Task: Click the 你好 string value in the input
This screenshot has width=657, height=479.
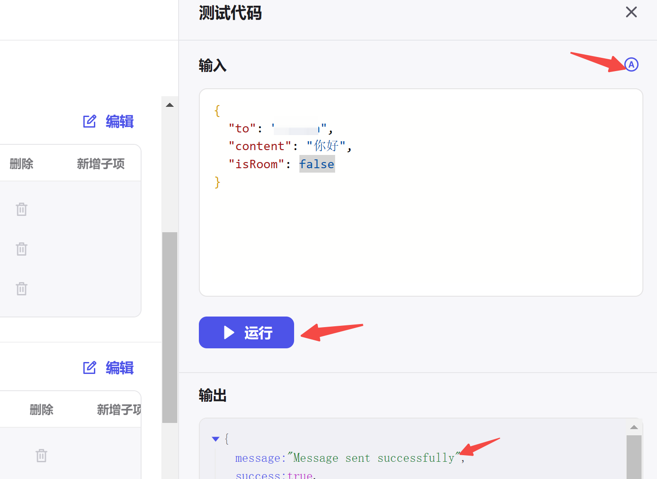Action: pos(326,146)
